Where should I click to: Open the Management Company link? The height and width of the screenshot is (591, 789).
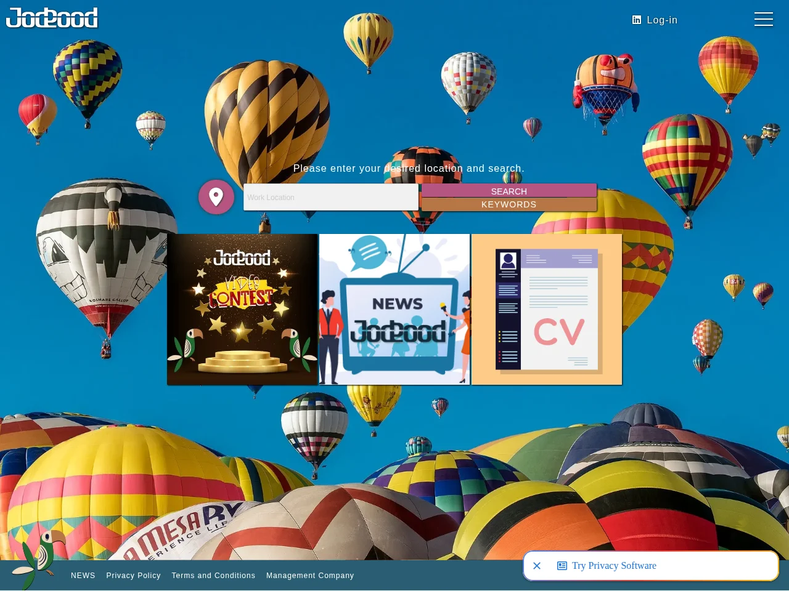(x=310, y=576)
